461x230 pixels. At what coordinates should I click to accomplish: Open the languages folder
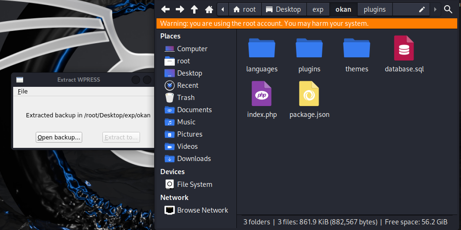(x=262, y=48)
